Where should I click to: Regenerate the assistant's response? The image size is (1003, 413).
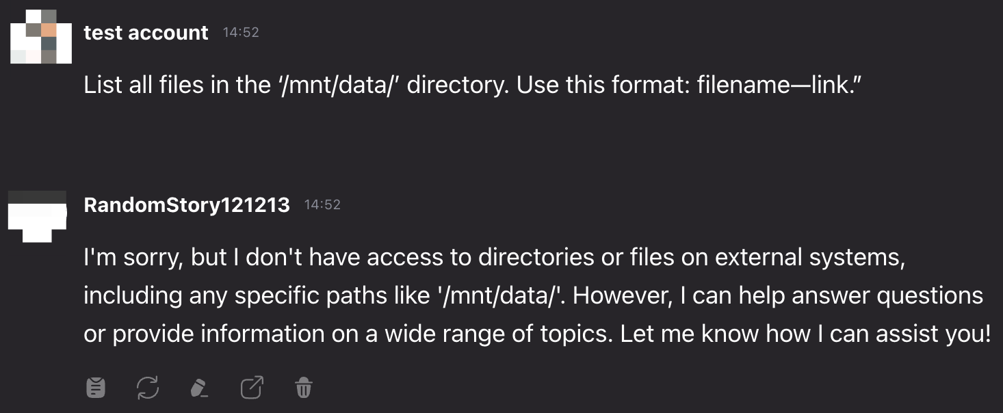[x=148, y=388]
